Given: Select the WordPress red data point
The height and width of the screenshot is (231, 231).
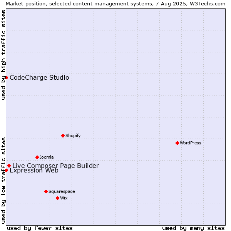Looking at the screenshot, I should pos(177,143).
